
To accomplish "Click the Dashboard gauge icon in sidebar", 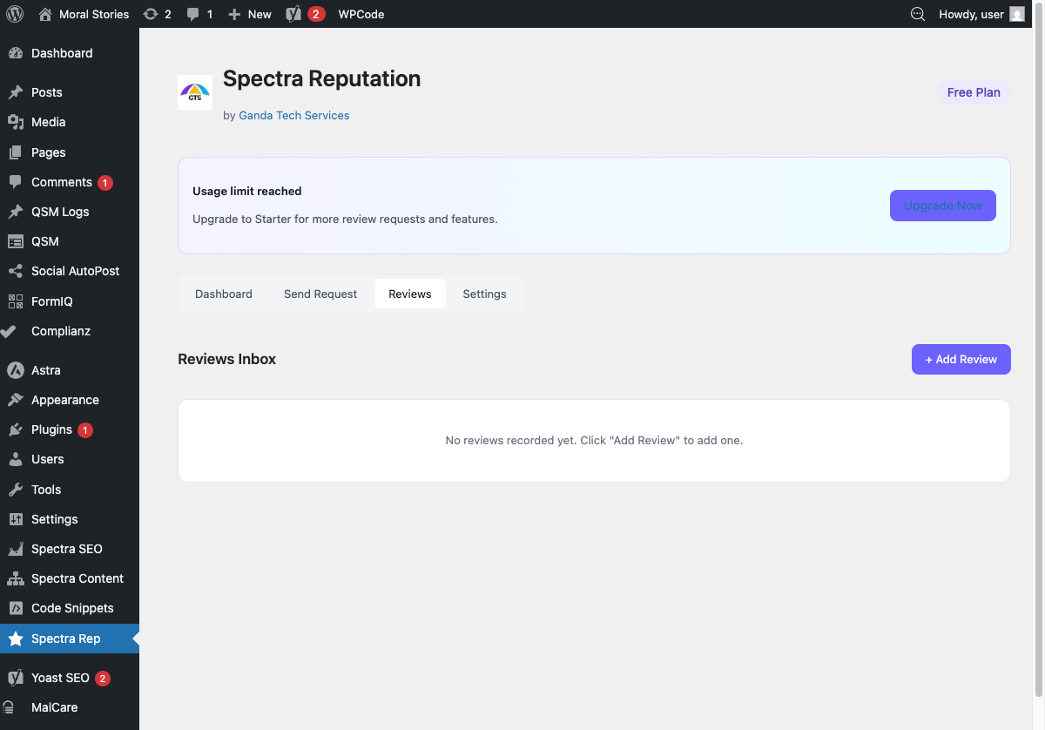I will click(x=16, y=53).
